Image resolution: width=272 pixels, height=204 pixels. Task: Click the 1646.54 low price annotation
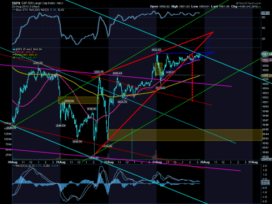tap(61, 125)
